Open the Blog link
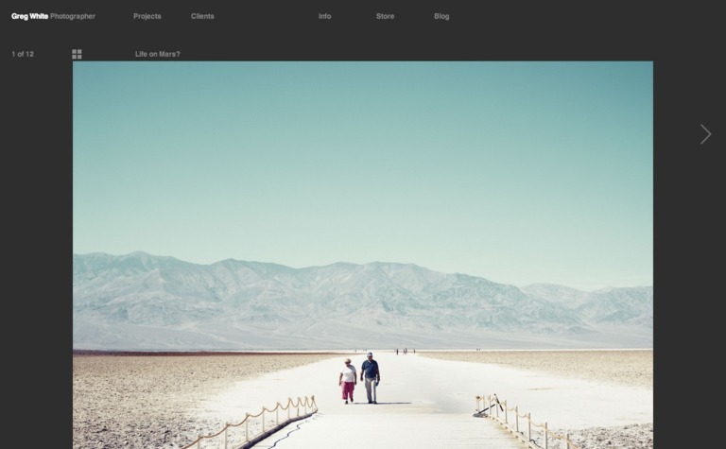This screenshot has width=726, height=449. (441, 16)
